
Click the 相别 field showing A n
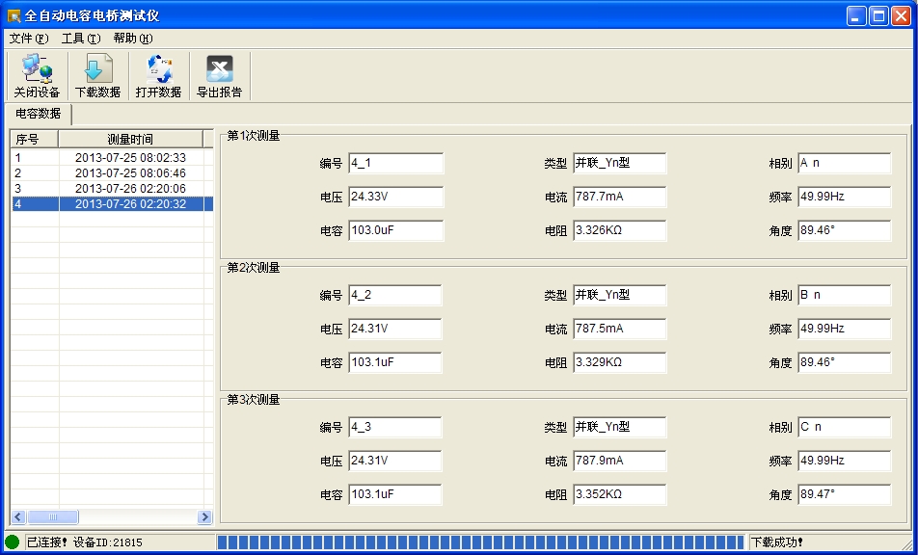[x=845, y=163]
